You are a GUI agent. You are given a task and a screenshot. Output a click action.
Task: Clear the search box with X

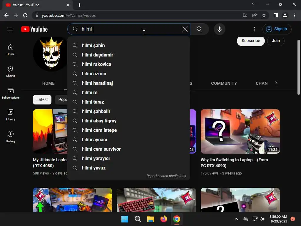click(x=185, y=29)
